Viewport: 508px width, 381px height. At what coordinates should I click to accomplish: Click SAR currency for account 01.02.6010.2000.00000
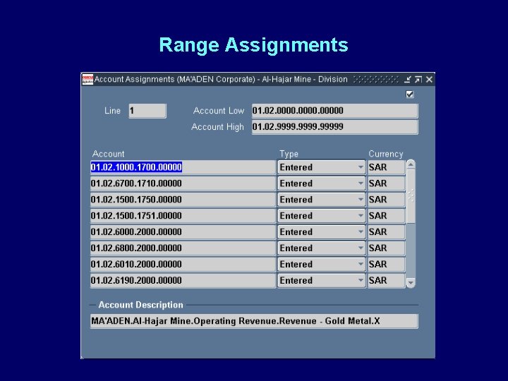[x=386, y=265]
